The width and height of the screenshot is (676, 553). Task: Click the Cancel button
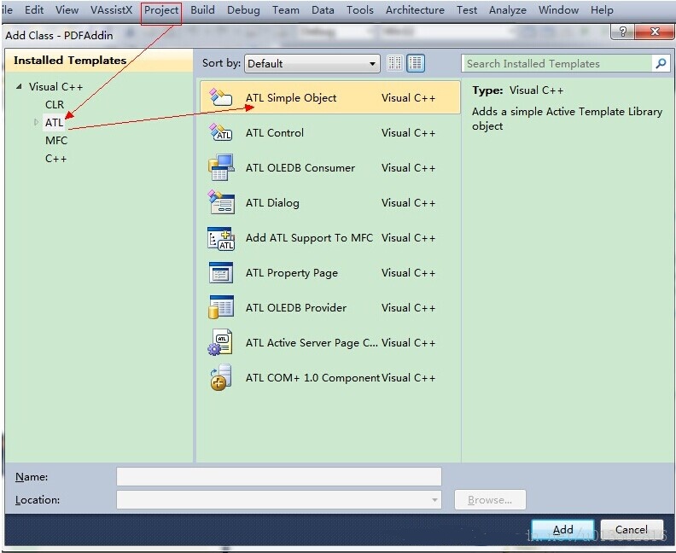tap(632, 530)
